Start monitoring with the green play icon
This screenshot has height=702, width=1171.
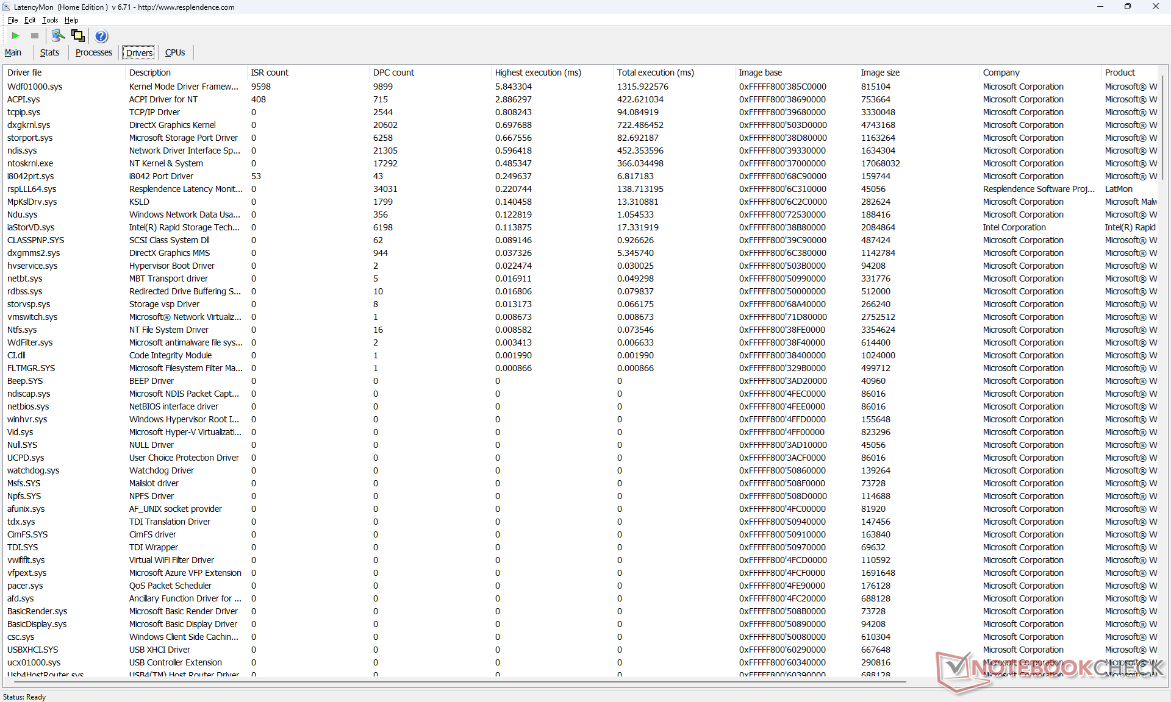click(16, 36)
